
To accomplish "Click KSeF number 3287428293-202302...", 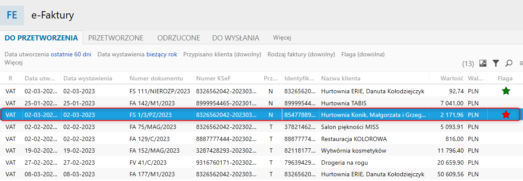I will [x=226, y=150].
